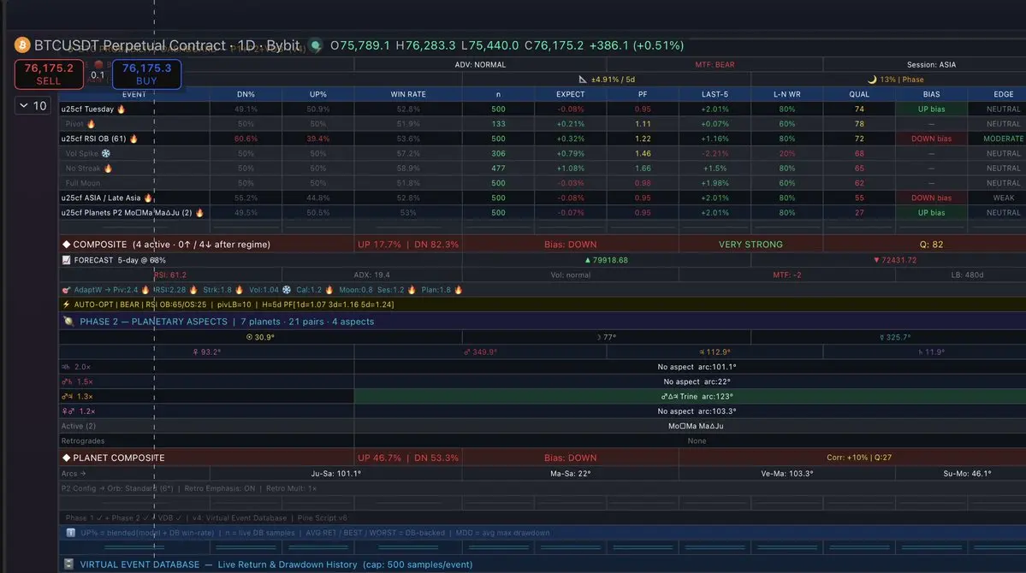Click the 'EDGE' column header
Image resolution: width=1026 pixels, height=573 pixels.
[x=1004, y=94]
